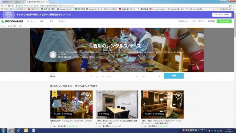Click green ホストになる button
Screen dimensions: 236x133
[x=224, y=21]
